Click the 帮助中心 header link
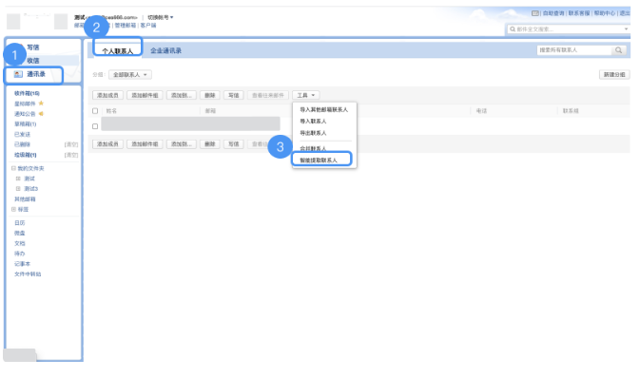 (605, 13)
